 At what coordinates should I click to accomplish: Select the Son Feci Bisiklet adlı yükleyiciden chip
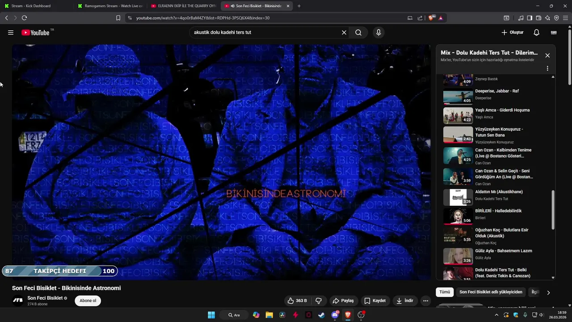[x=491, y=292]
